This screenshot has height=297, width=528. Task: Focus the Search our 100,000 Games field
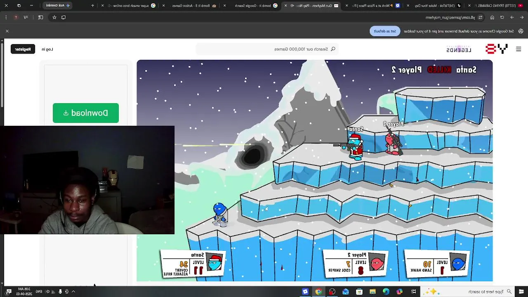pos(267,49)
